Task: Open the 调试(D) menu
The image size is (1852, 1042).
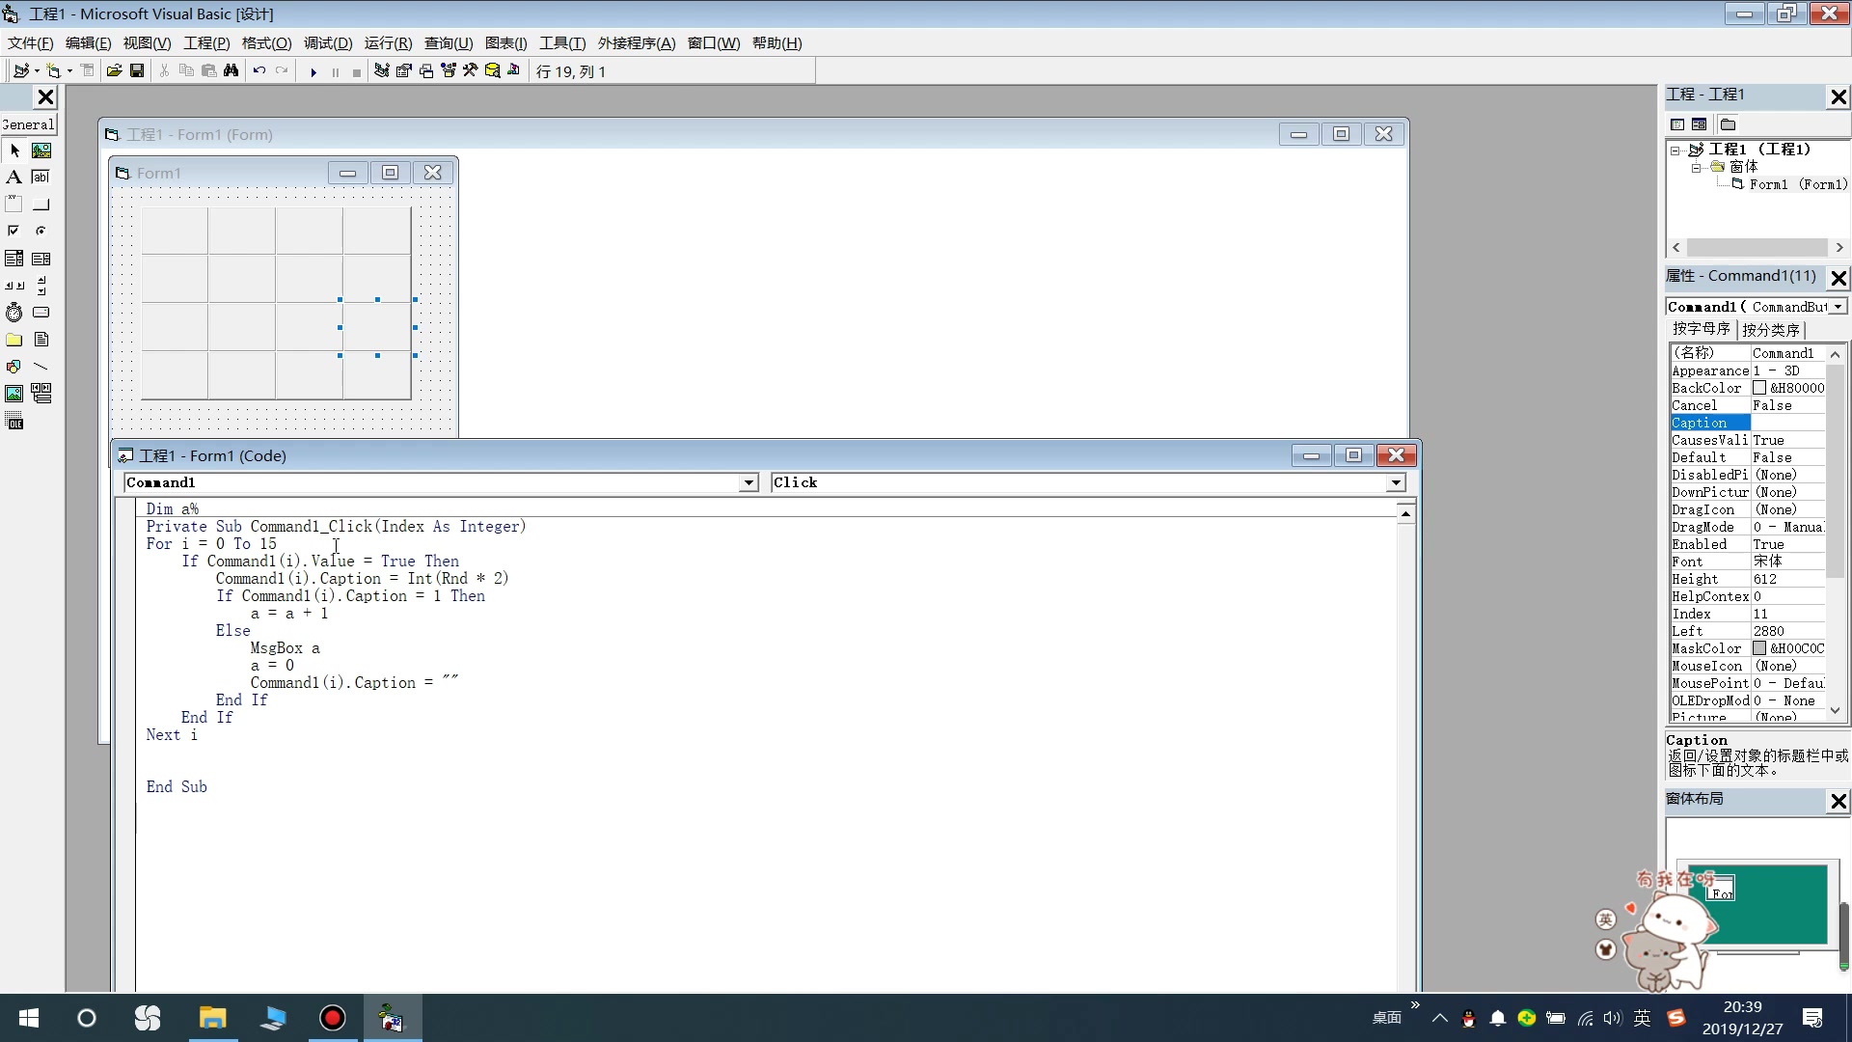Action: coord(328,43)
